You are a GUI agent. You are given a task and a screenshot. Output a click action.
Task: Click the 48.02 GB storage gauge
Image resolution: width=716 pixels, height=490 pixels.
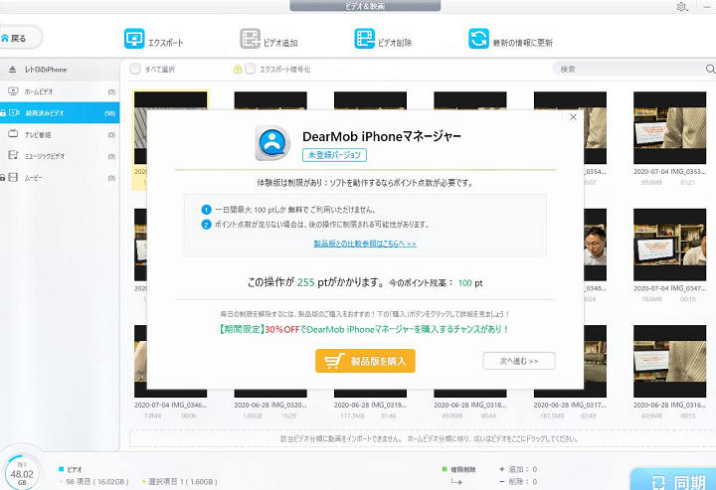click(22, 473)
